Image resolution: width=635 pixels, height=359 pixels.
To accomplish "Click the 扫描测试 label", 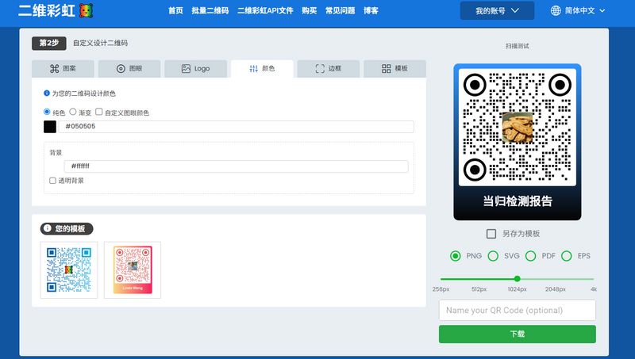I will pos(518,46).
